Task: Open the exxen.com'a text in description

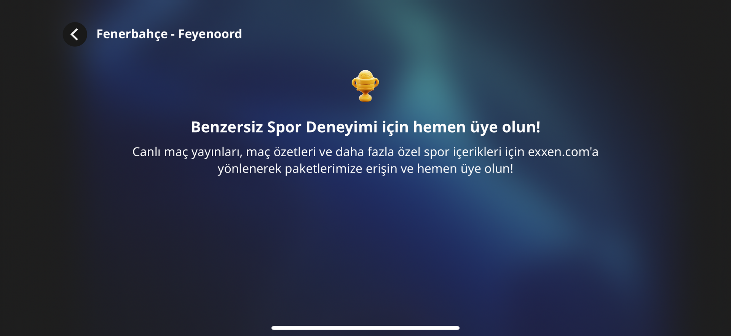Action: (563, 152)
